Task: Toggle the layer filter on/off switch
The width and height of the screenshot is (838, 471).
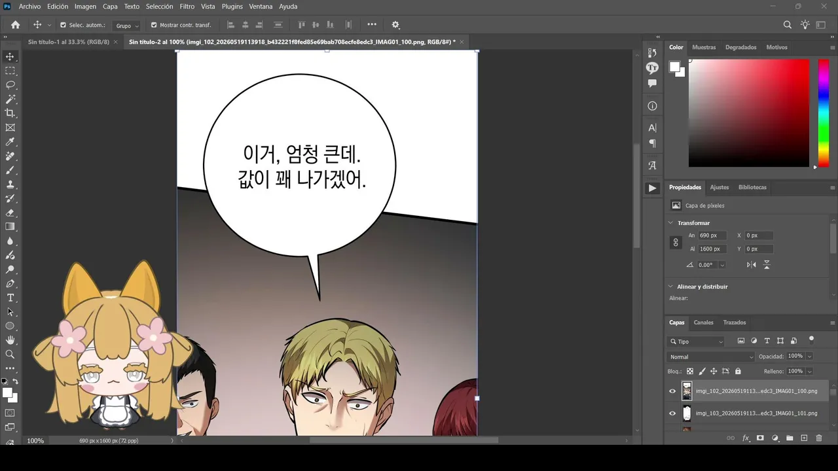Action: (811, 340)
